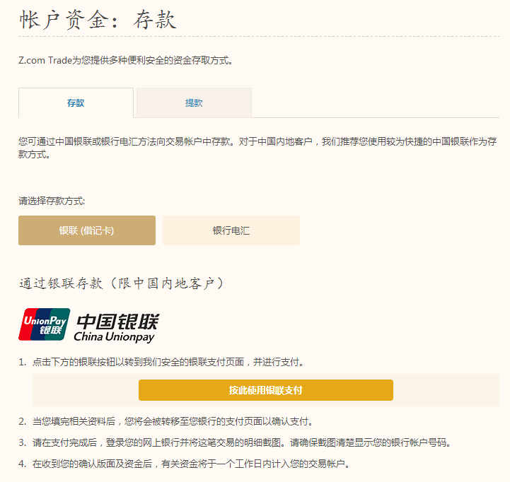The image size is (510, 482).
Task: Click the number 1 list marker
Action: coord(22,363)
